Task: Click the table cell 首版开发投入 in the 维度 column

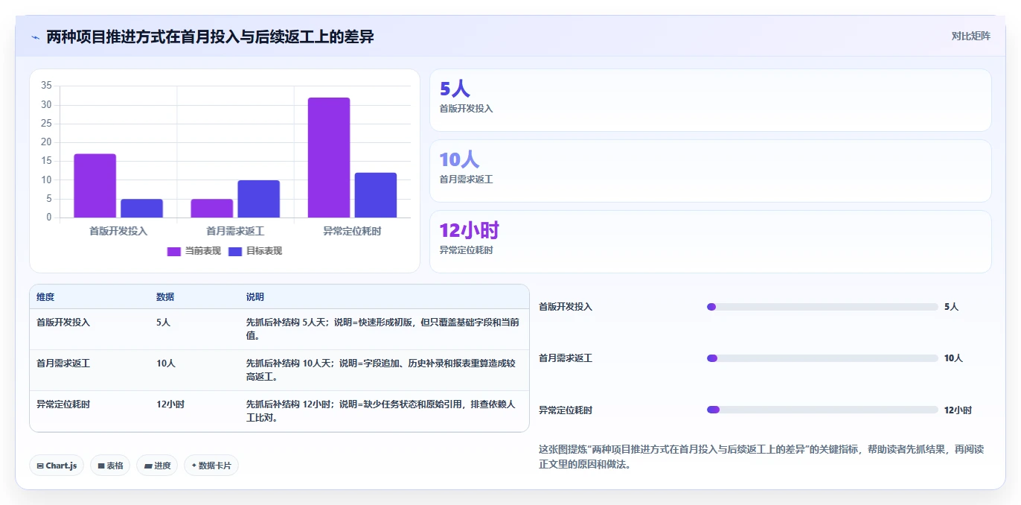Action: 63,323
